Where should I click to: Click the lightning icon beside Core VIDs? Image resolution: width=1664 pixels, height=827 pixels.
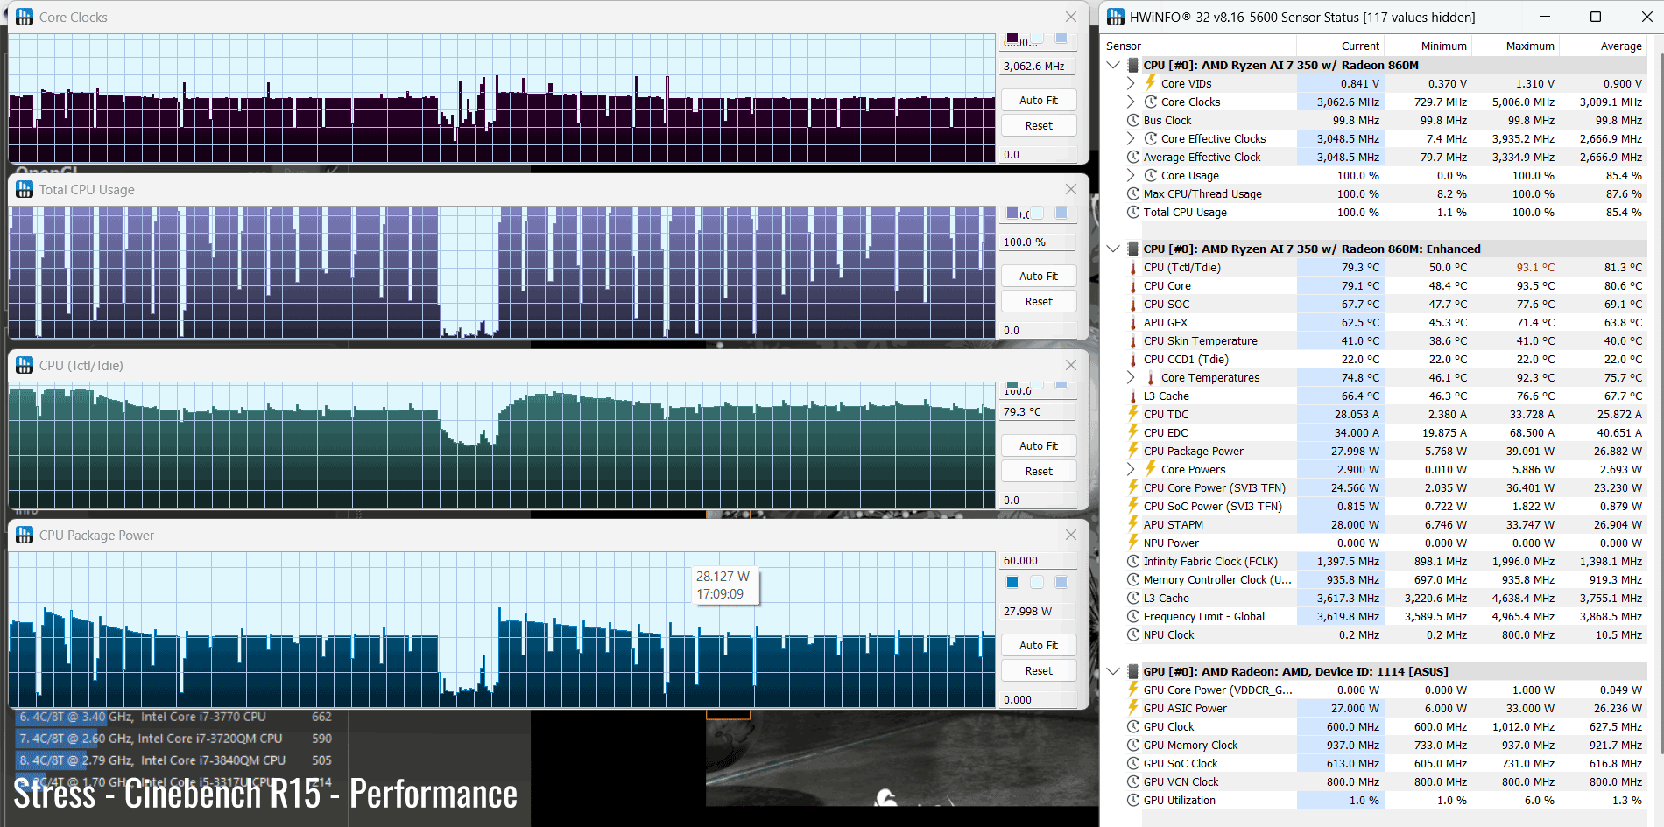click(1151, 83)
